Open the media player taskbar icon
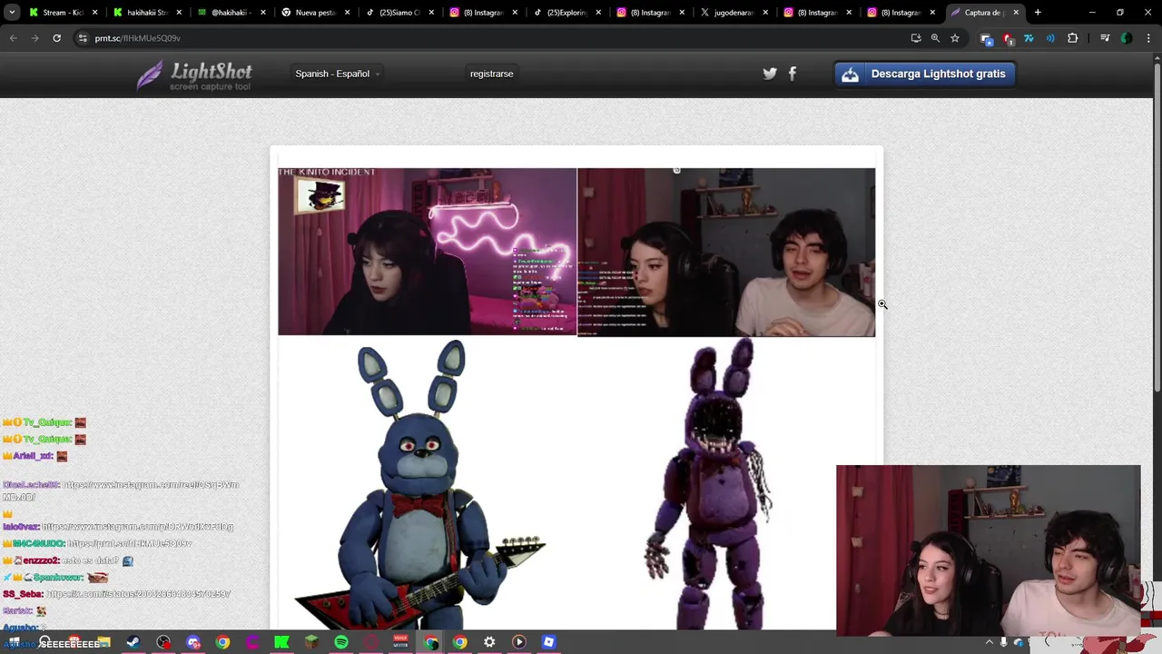 (x=519, y=642)
